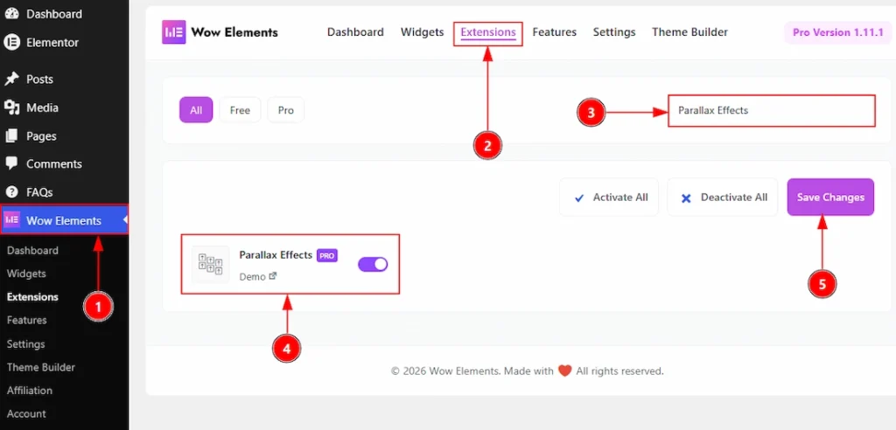Click the Parallax Effects extension thumbnail icon
This screenshot has height=430, width=896.
tap(210, 265)
